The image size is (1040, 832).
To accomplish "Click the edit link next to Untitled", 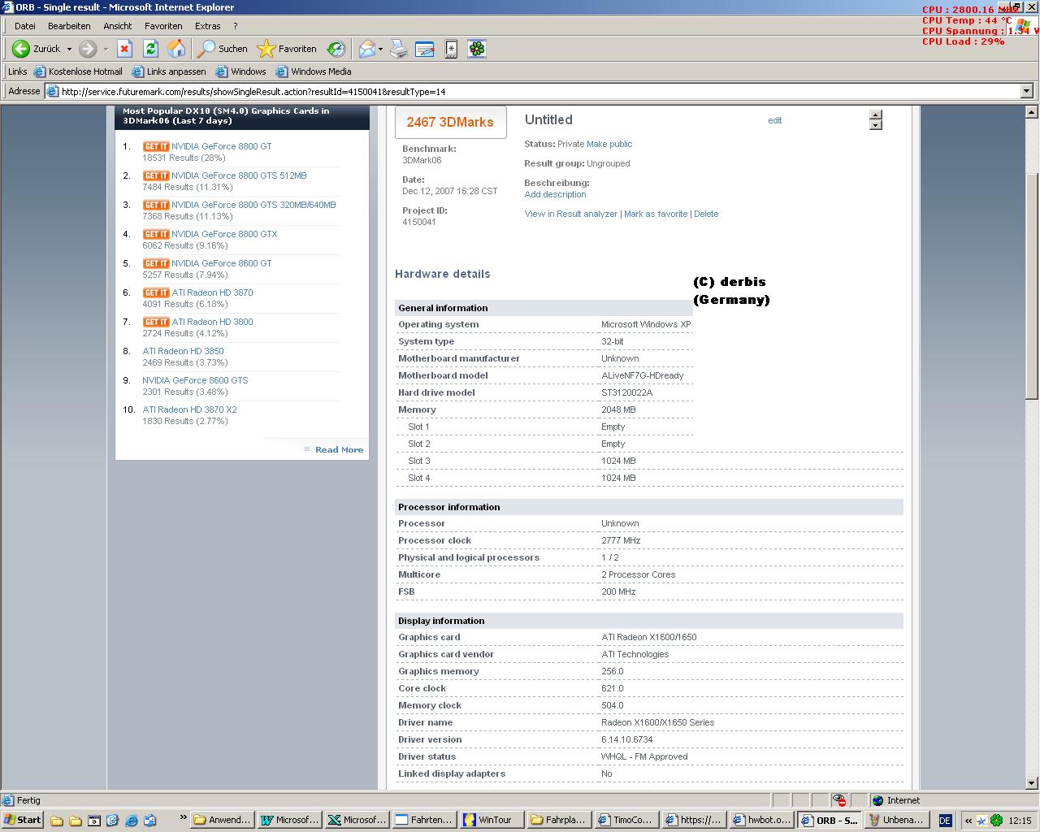I will pyautogui.click(x=775, y=120).
